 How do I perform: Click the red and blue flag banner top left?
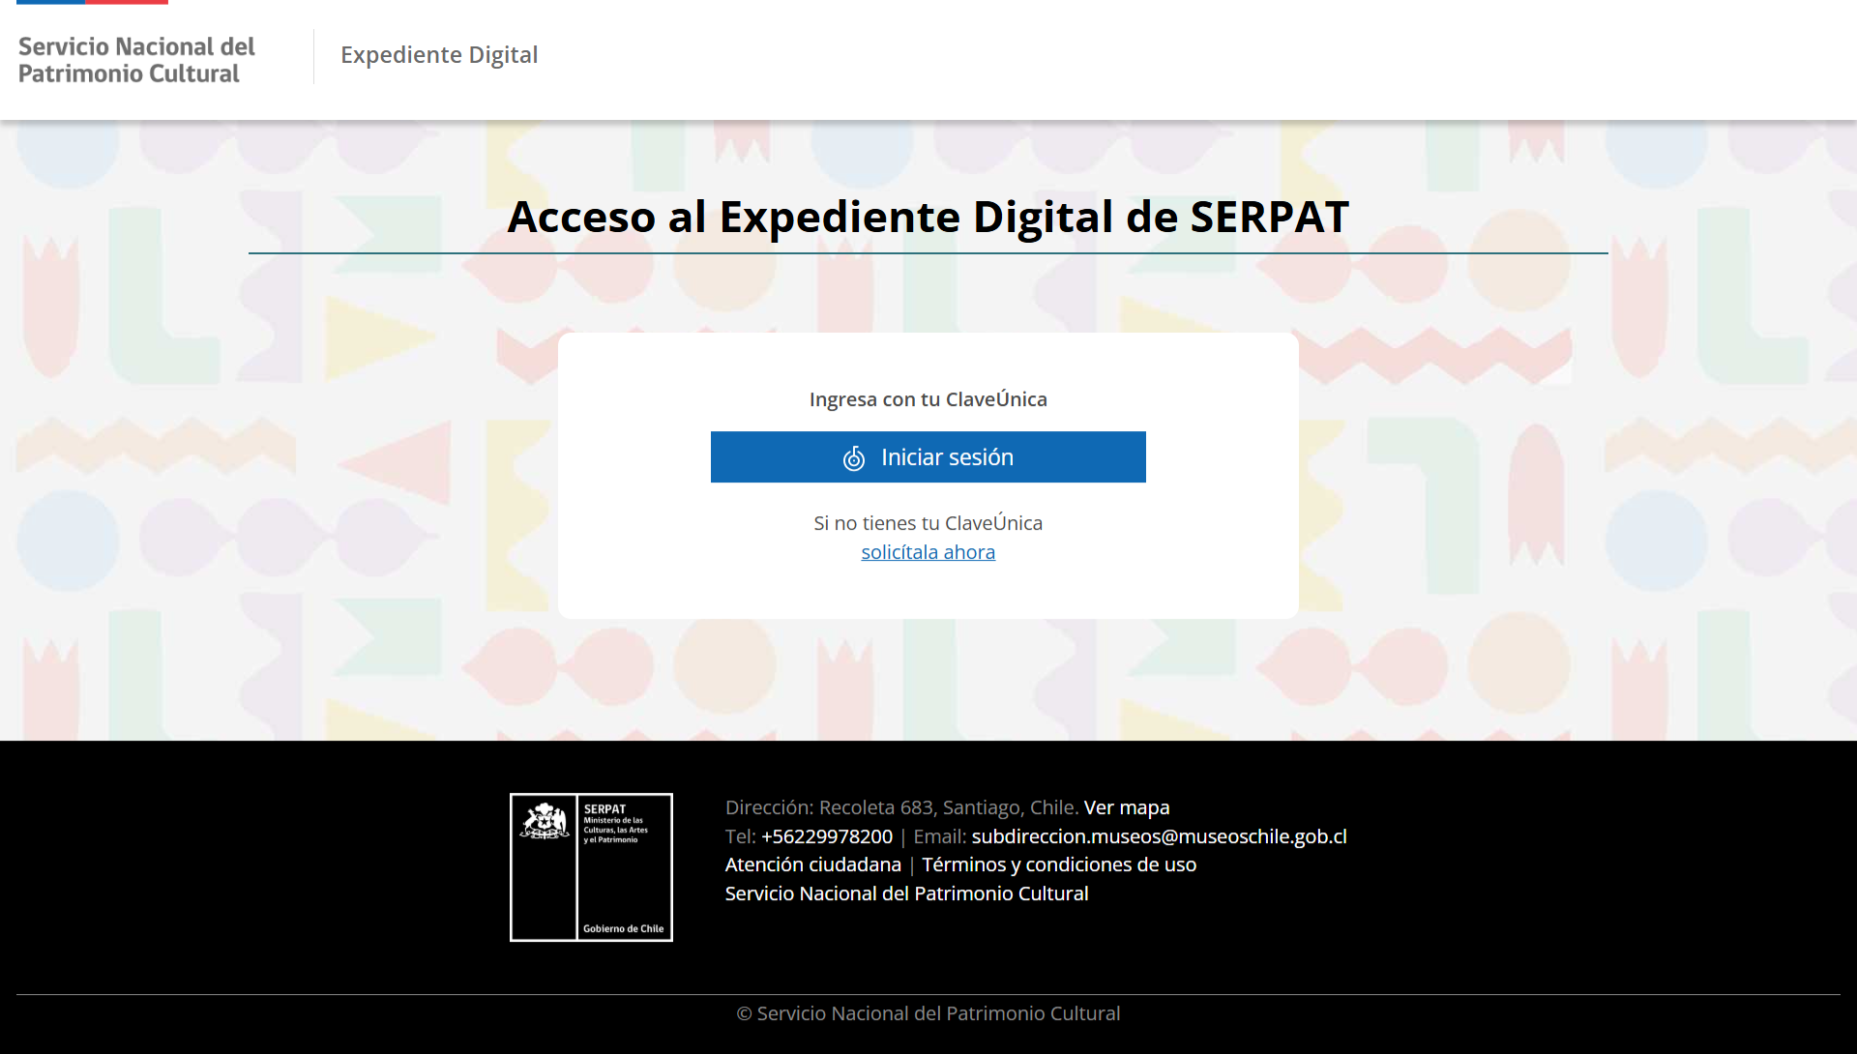(91, 2)
